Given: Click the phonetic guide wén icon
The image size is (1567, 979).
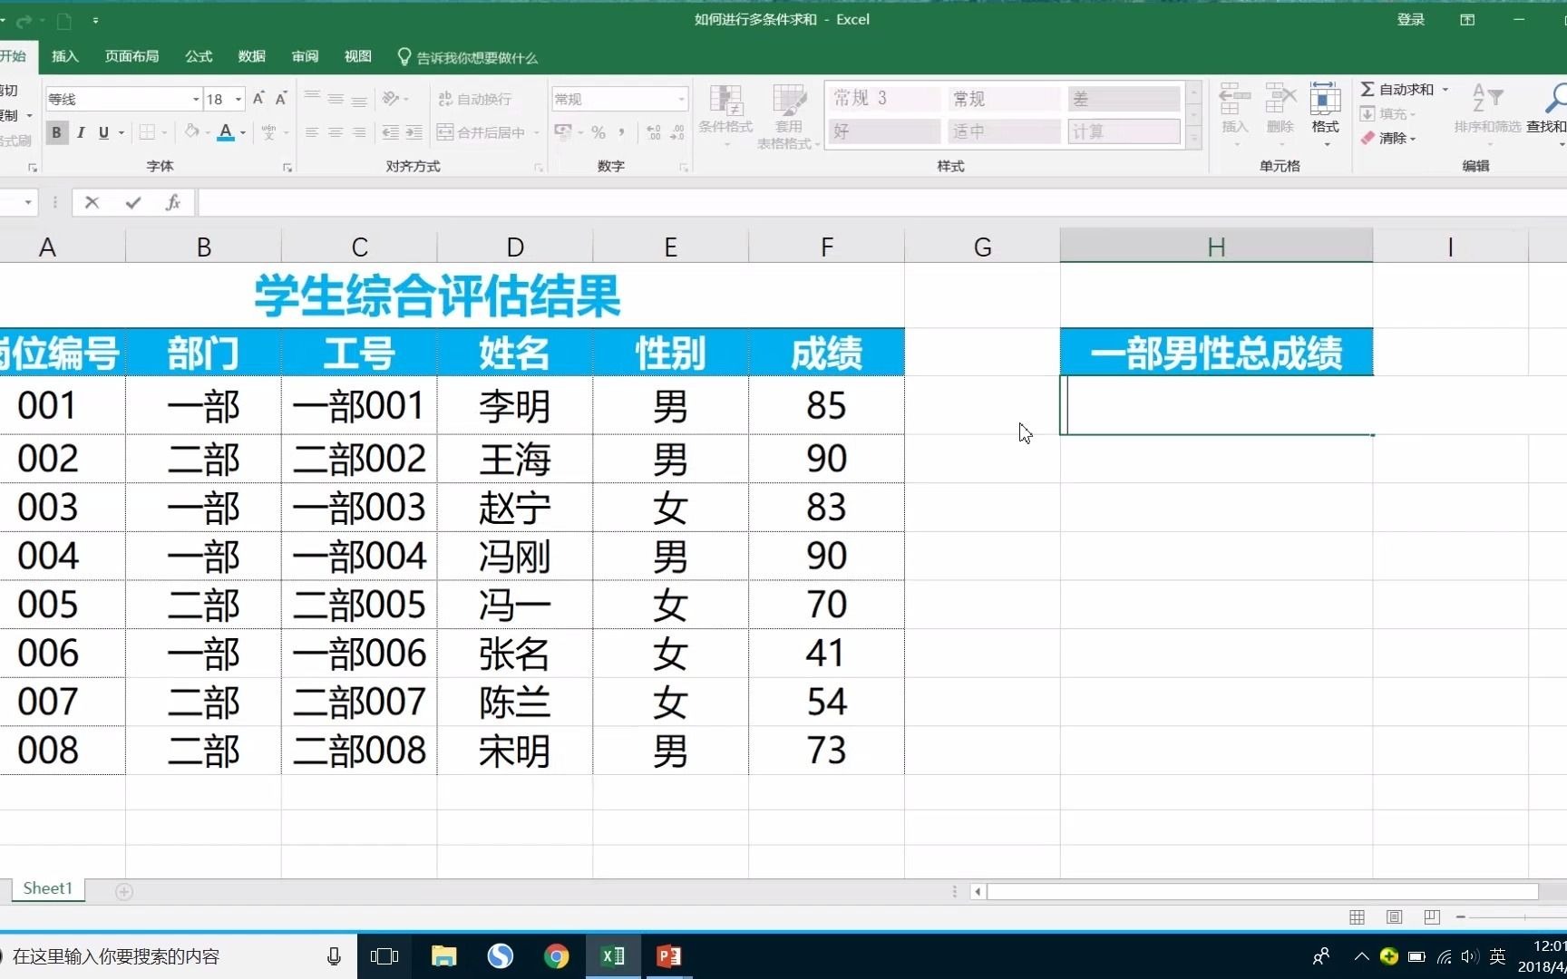Looking at the screenshot, I should (x=269, y=132).
